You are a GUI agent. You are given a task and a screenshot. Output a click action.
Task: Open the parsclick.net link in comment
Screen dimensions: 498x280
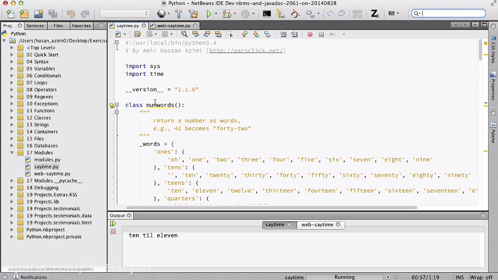pyautogui.click(x=246, y=50)
